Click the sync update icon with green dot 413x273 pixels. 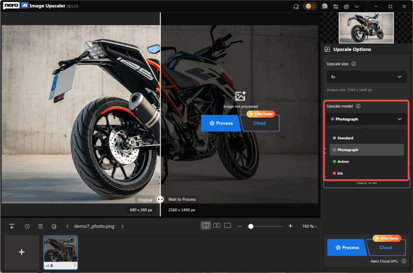tap(296, 6)
